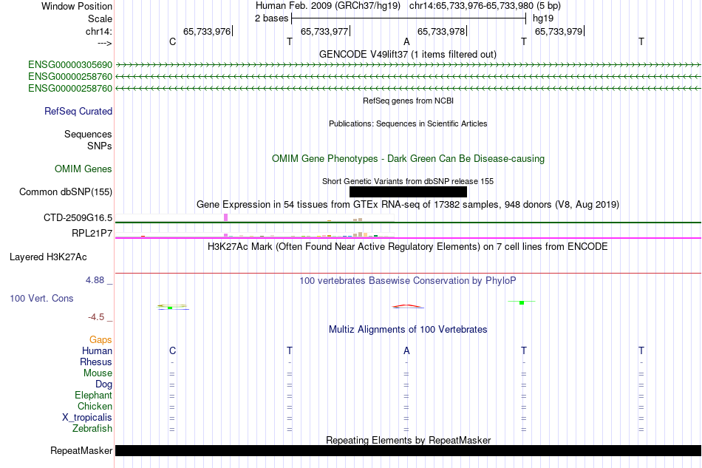Screen dimensions: 702x468
Task: Click the 100 Vert. Cons track label
Action: point(41,298)
